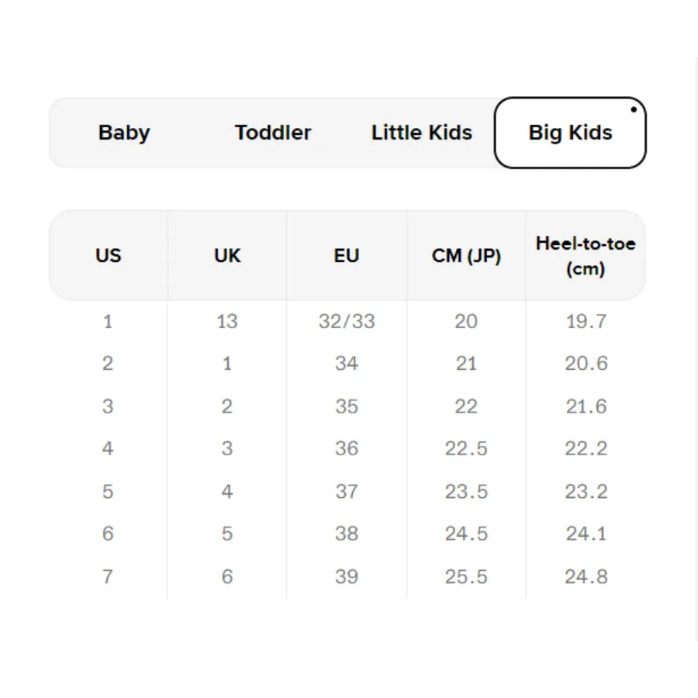Switch to the Baby size tab
The width and height of the screenshot is (698, 698).
[x=124, y=133]
